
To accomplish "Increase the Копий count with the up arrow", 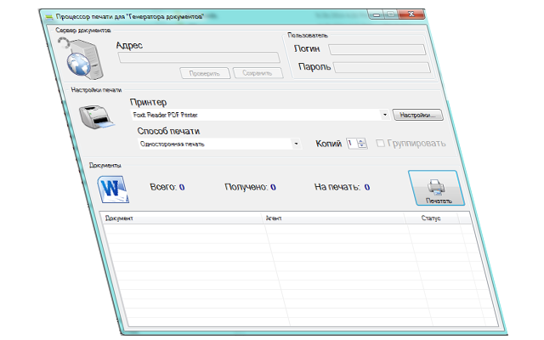I will click(x=361, y=141).
